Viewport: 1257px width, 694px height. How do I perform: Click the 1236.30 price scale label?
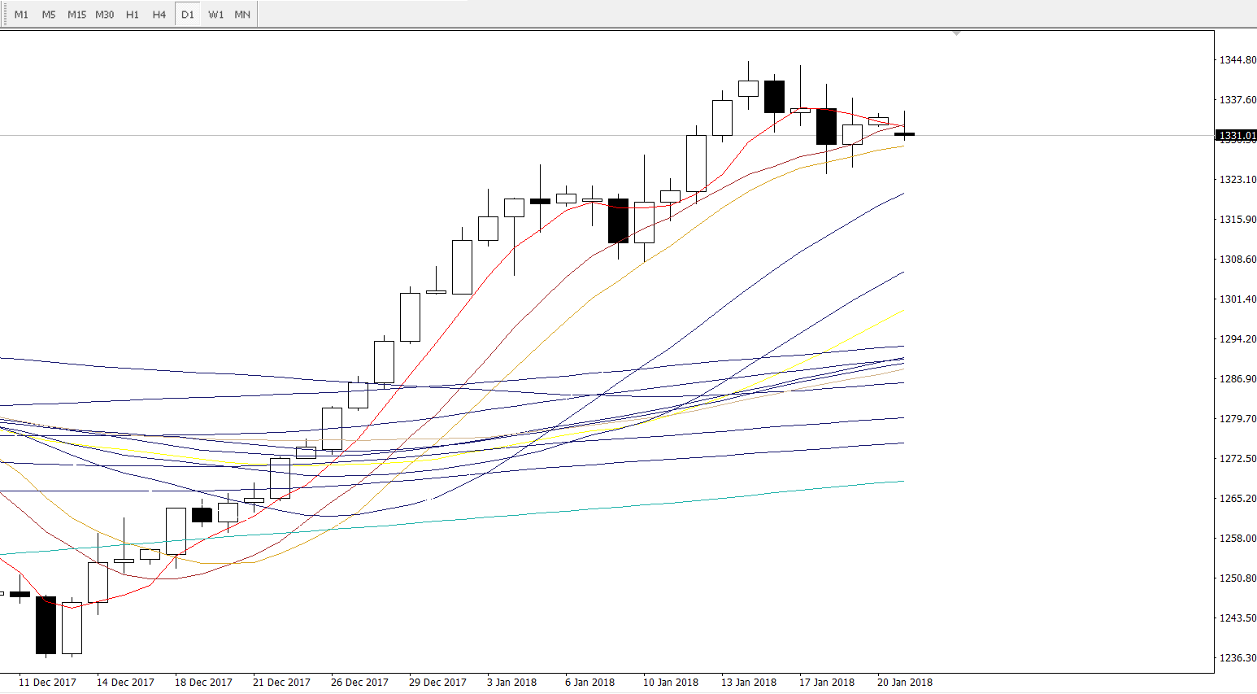pos(1237,658)
